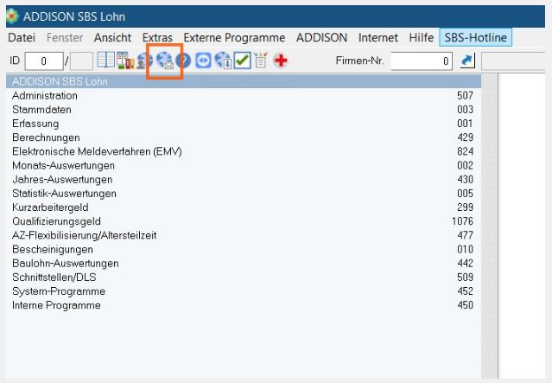Click the green checkmark icon
The width and height of the screenshot is (552, 383).
click(242, 61)
